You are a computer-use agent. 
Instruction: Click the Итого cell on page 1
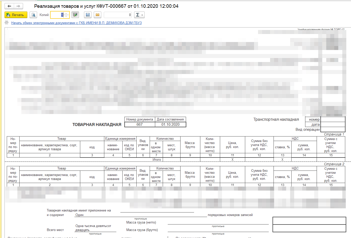pos(157,159)
